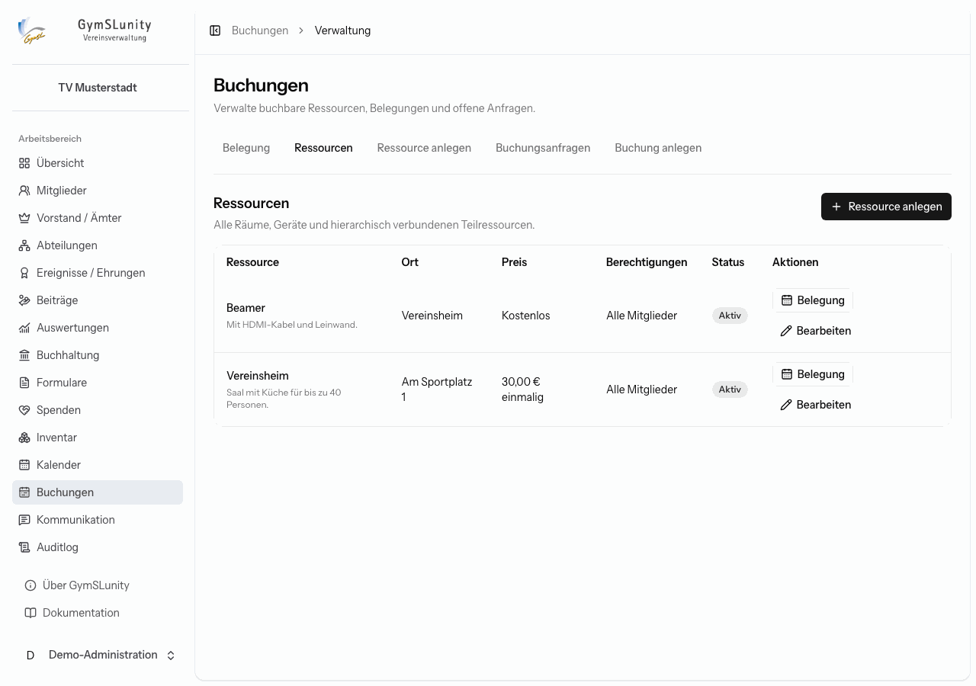The width and height of the screenshot is (976, 686).
Task: Click the Dokumentation book icon
Action: [x=30, y=613]
